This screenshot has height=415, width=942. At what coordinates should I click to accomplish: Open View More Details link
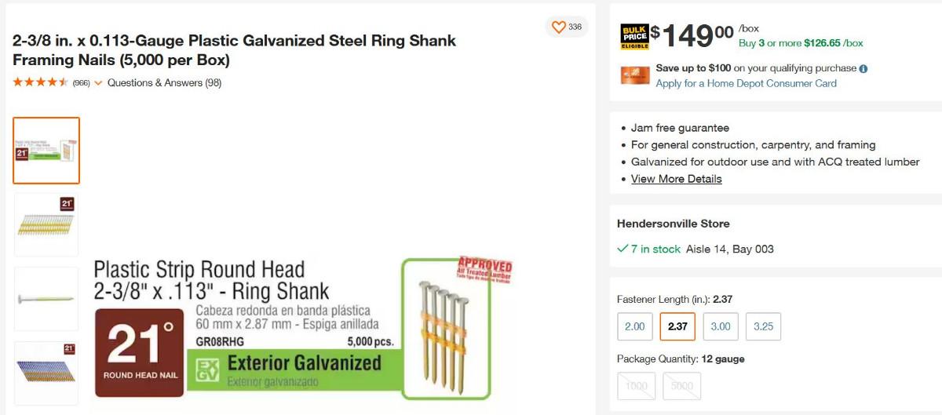[676, 179]
